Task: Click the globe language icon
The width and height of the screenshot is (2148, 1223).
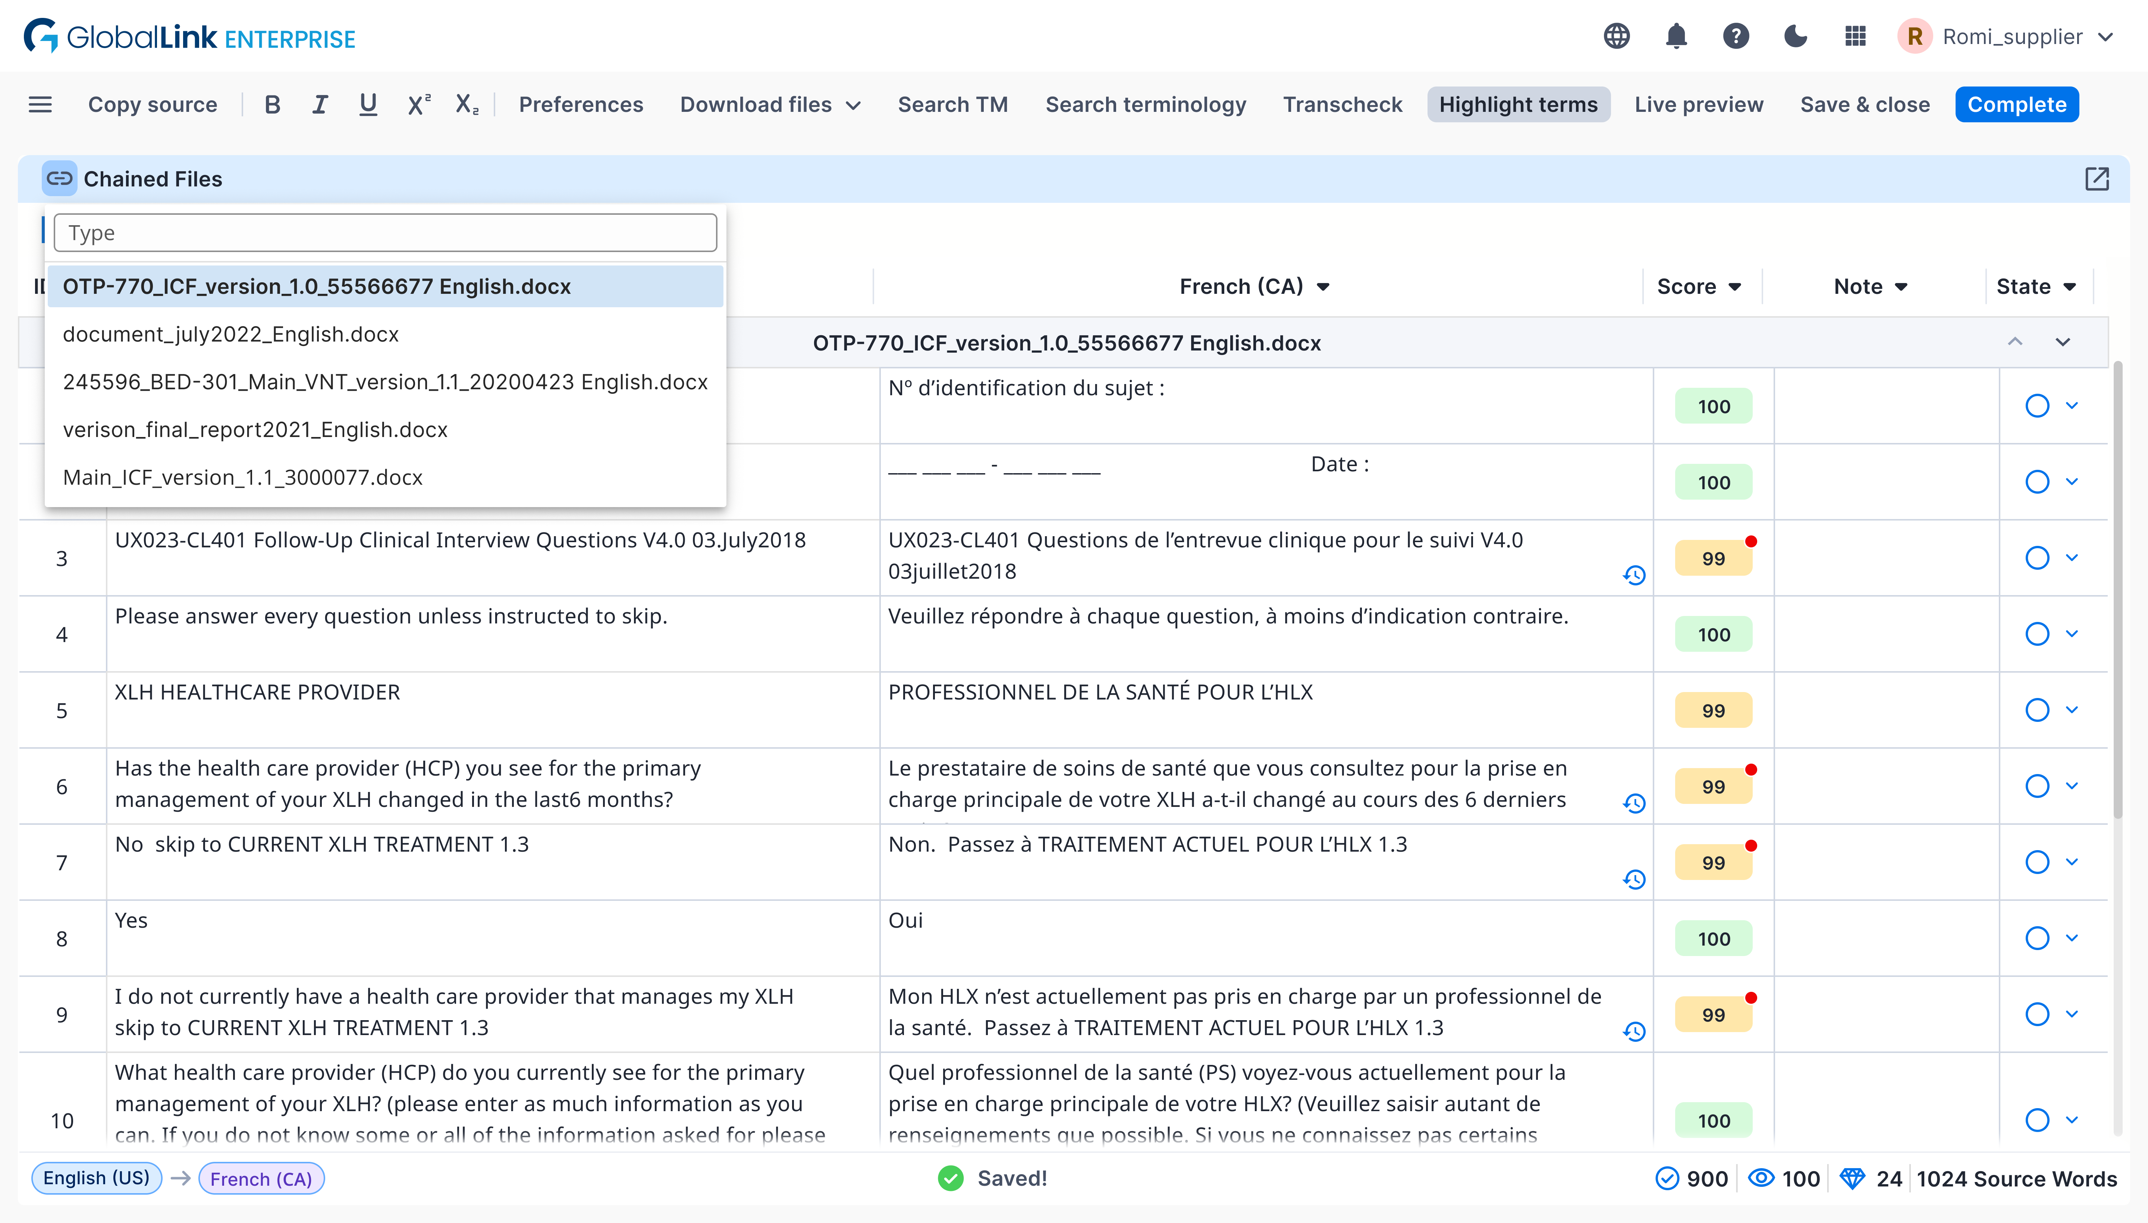Action: point(1616,37)
